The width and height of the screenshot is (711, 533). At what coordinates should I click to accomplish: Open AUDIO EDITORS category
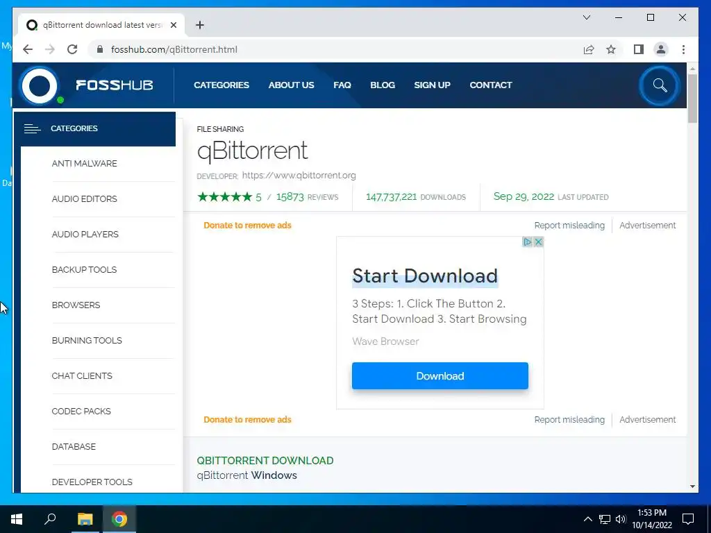[x=84, y=199]
